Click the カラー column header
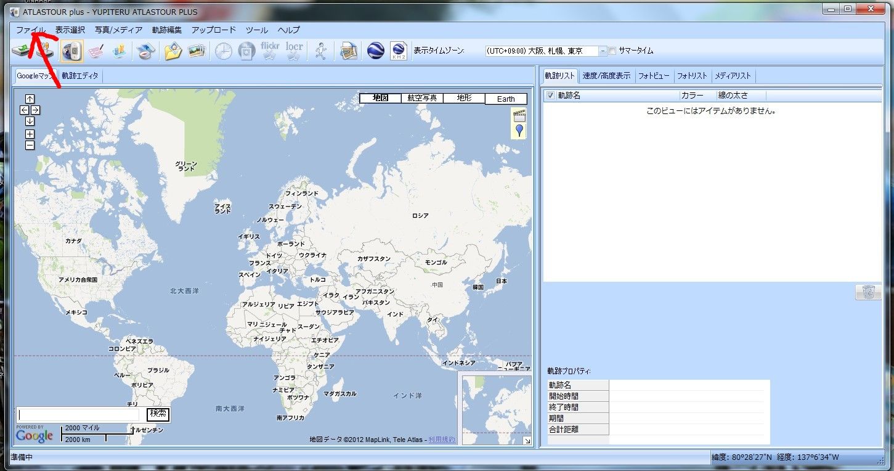The image size is (894, 471). tap(697, 96)
